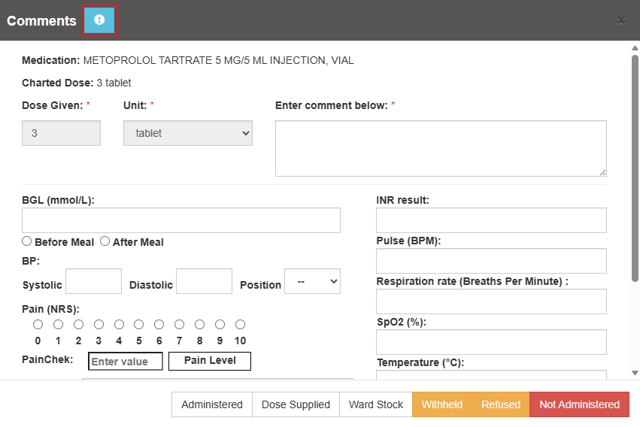
Task: Select the After Meal radio button
Action: tap(105, 241)
